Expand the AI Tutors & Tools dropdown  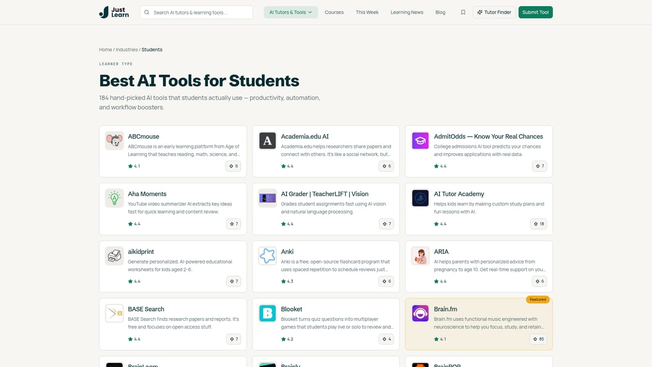(291, 12)
